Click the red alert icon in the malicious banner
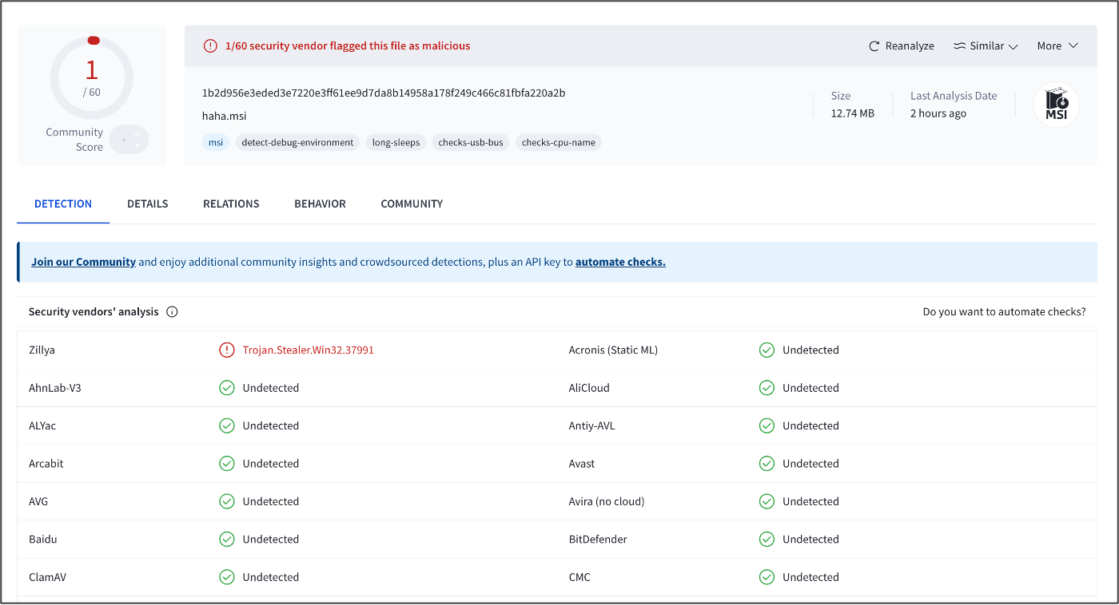 click(209, 45)
